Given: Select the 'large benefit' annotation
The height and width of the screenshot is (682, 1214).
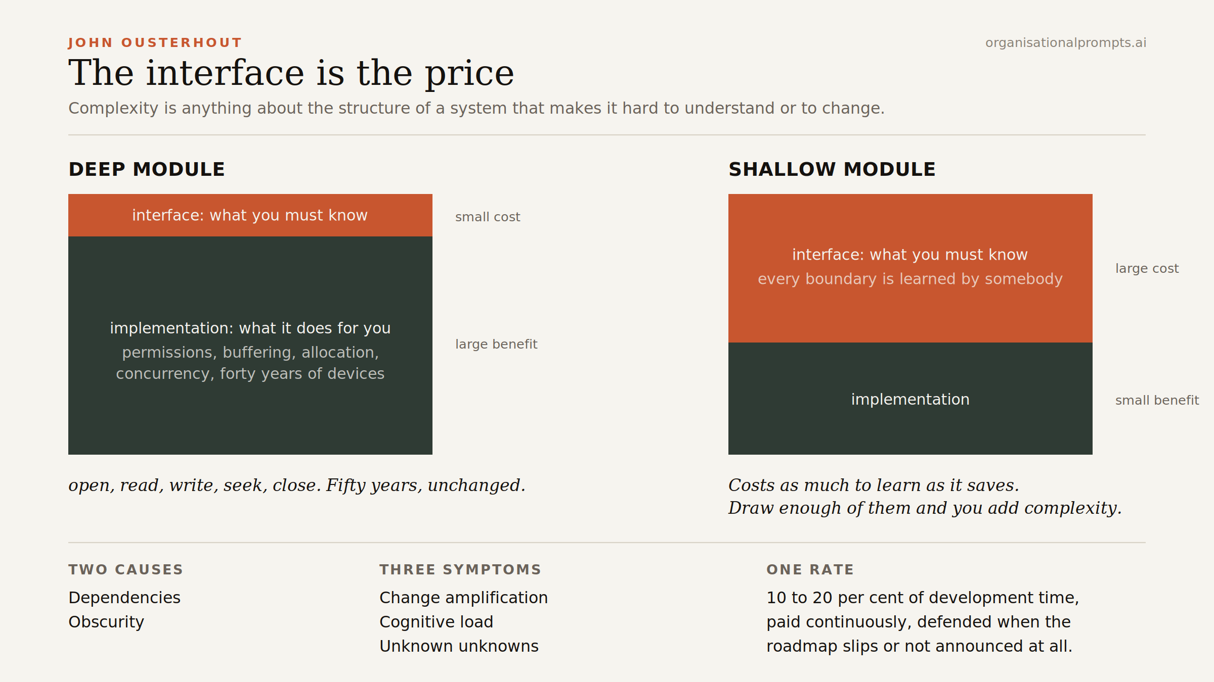Looking at the screenshot, I should [496, 345].
